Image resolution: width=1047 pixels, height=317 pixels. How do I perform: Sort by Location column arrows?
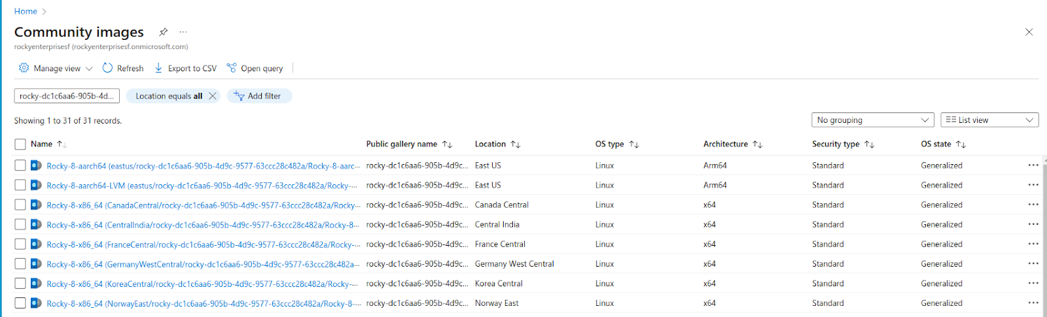point(516,144)
